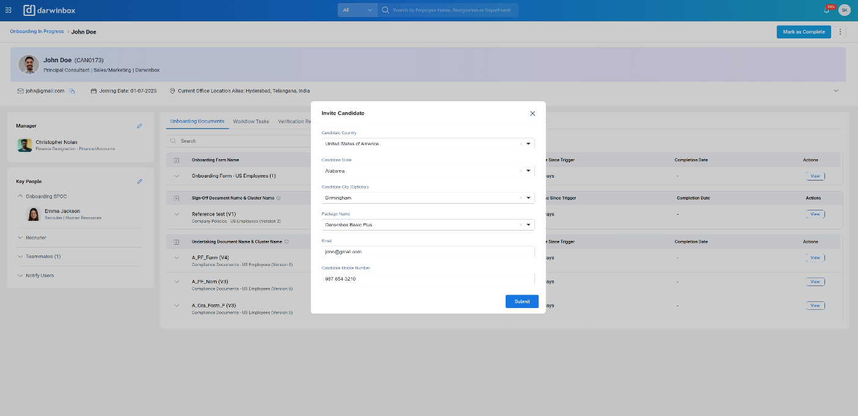Open the Candidate Country dropdown

(x=528, y=144)
